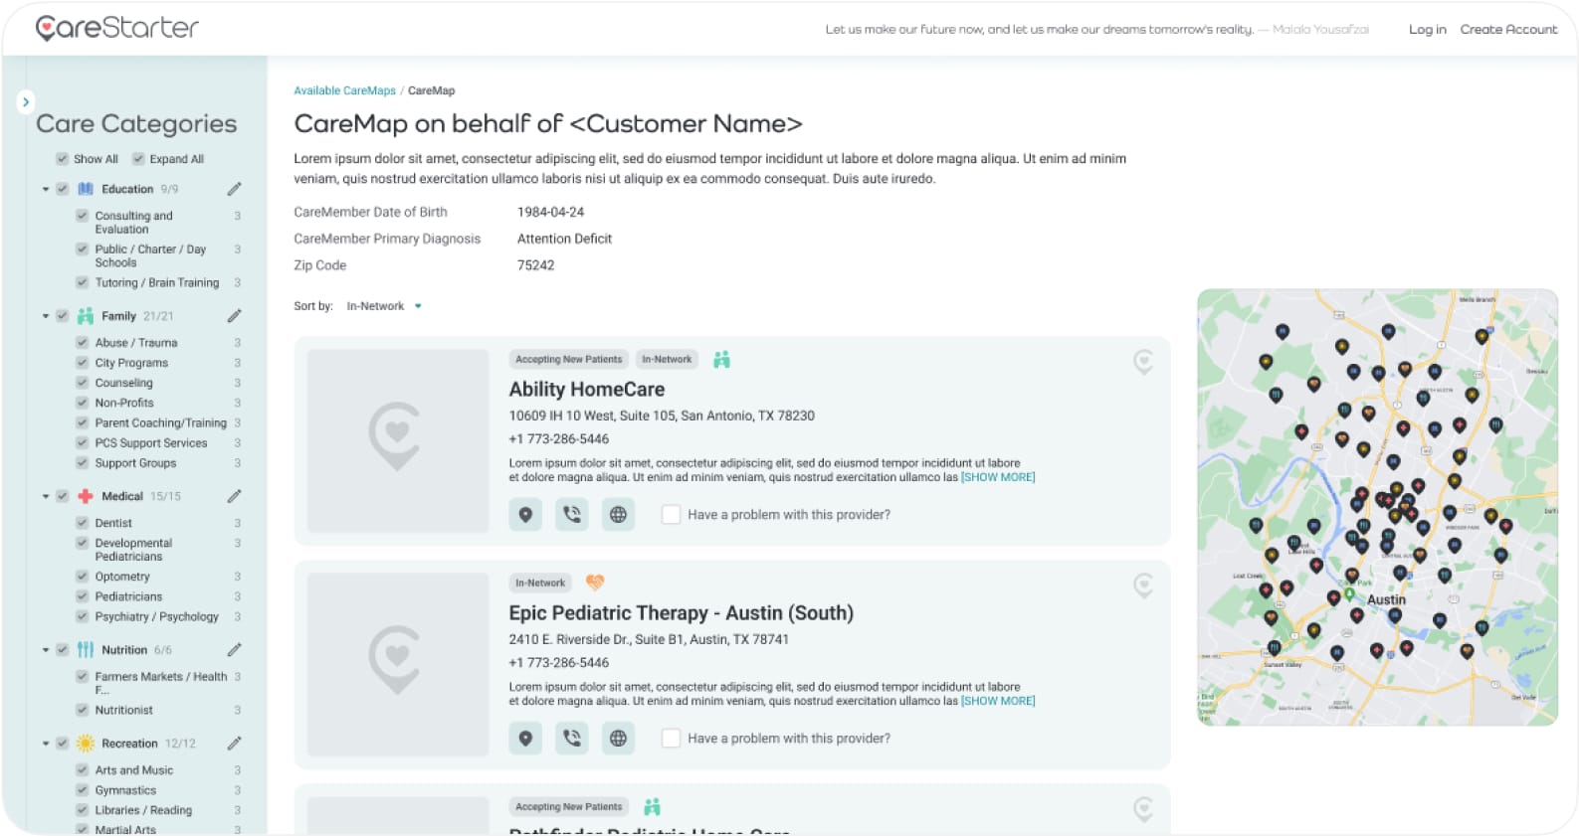This screenshot has width=1579, height=836.
Task: Favorite Ability HomeCare with heart pin icon
Action: point(1143,363)
